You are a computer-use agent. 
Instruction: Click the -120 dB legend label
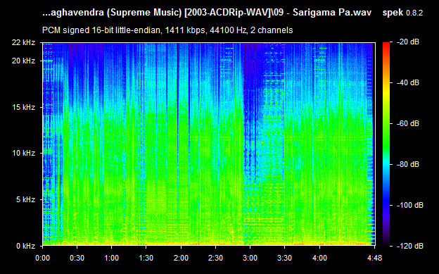pyautogui.click(x=410, y=246)
